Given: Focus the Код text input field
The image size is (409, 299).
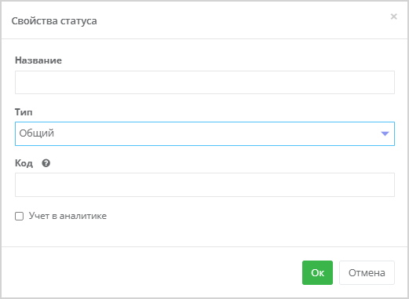Looking at the screenshot, I should click(x=205, y=184).
